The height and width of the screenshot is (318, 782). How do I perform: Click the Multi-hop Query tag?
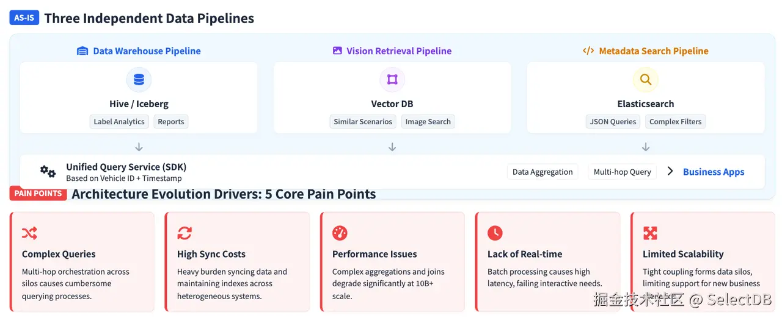623,172
